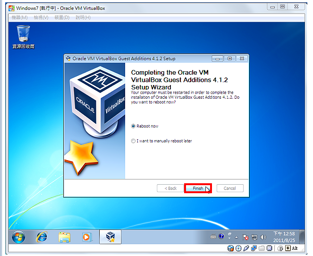The height and width of the screenshot is (256, 313).
Task: Click the VirtualBox USB devices status icon
Action: pos(246,248)
